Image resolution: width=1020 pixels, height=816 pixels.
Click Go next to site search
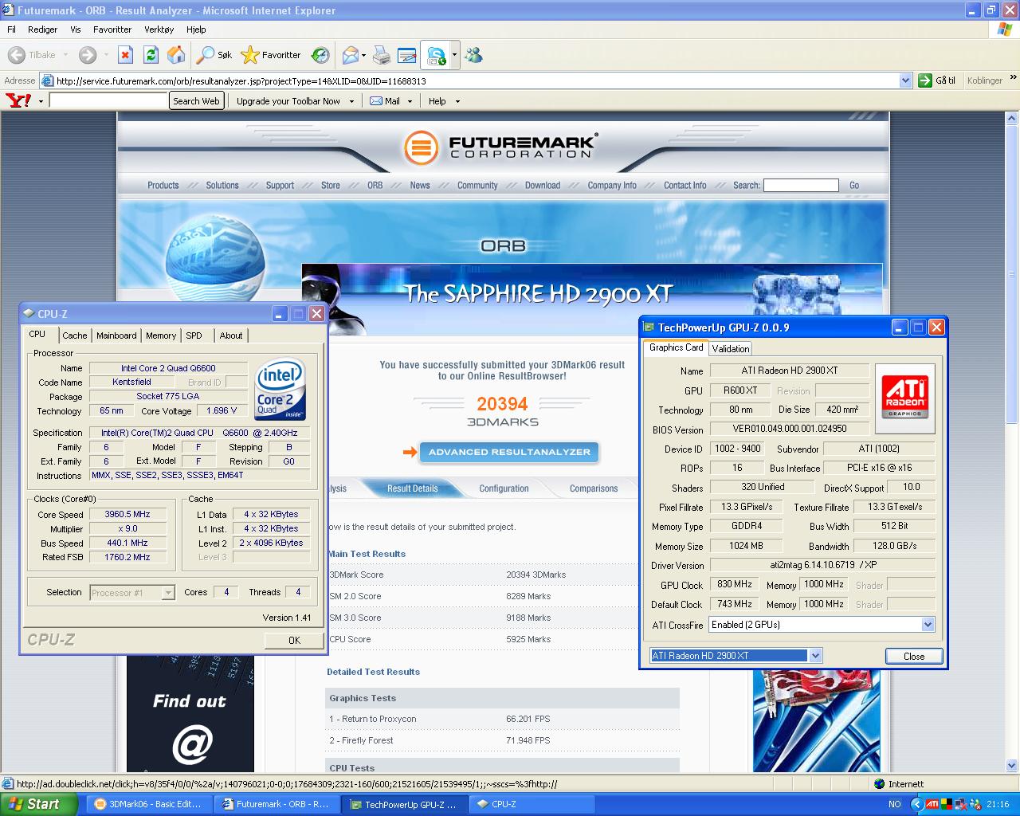point(854,185)
